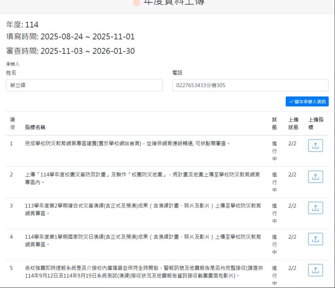Click the 2/2 upload status in row 1
Image resolution: width=335 pixels, height=288 pixels.
(292, 144)
